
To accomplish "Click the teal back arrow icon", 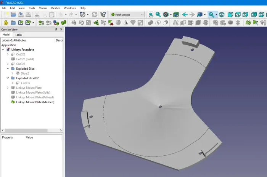I will click(185, 14).
